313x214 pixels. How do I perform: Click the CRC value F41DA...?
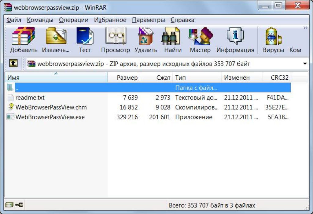pyautogui.click(x=278, y=97)
